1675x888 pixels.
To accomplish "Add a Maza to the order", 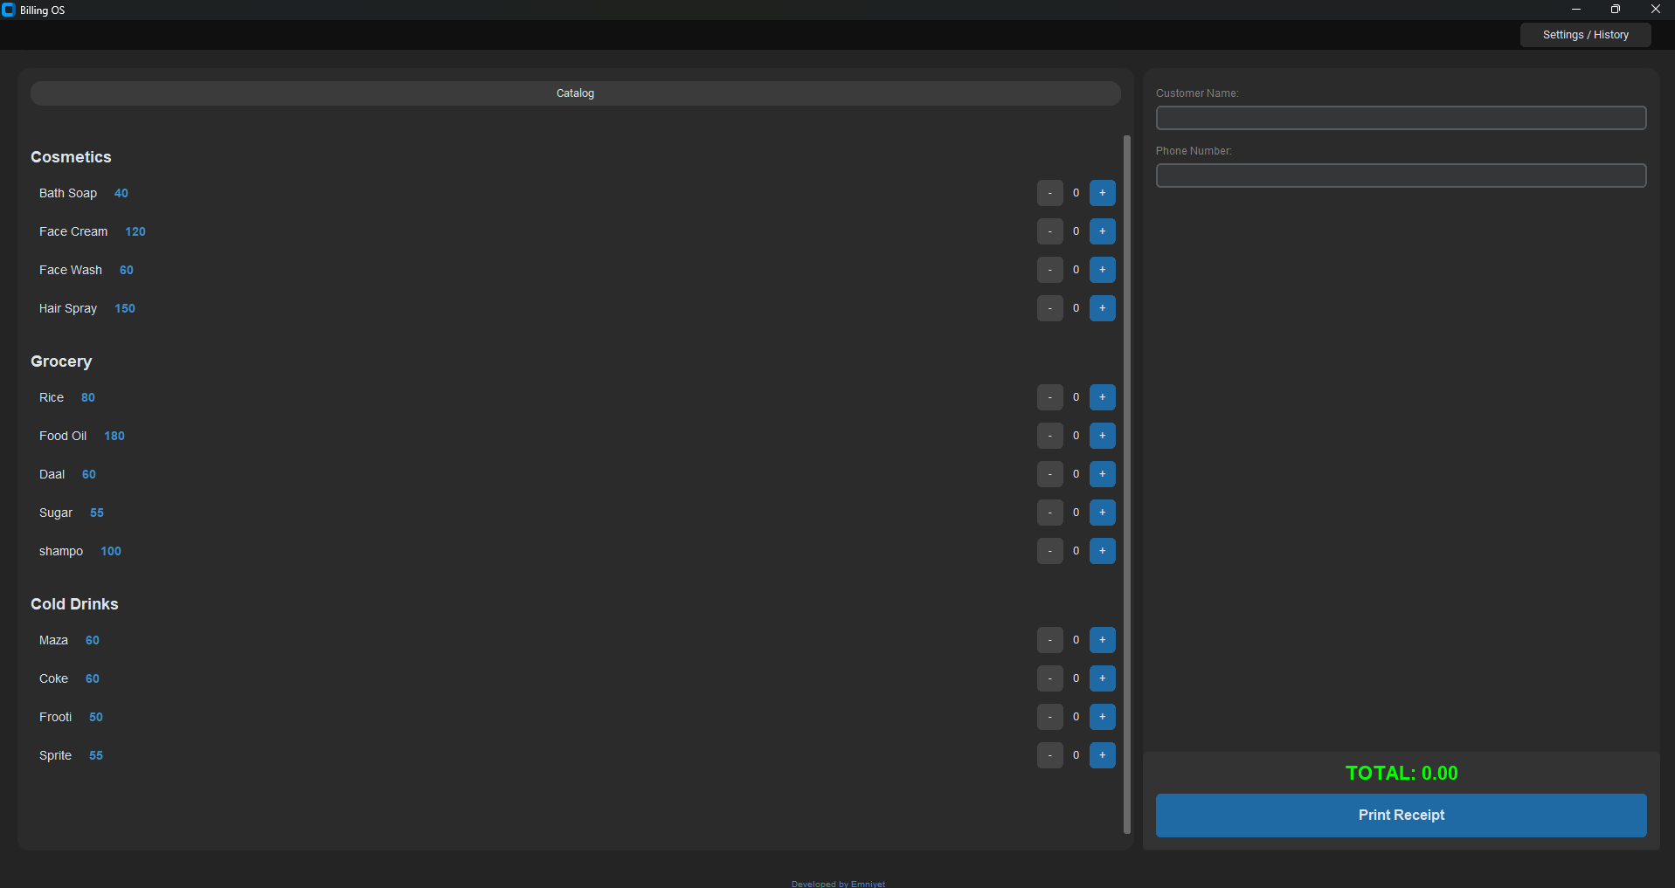I will 1102,640.
